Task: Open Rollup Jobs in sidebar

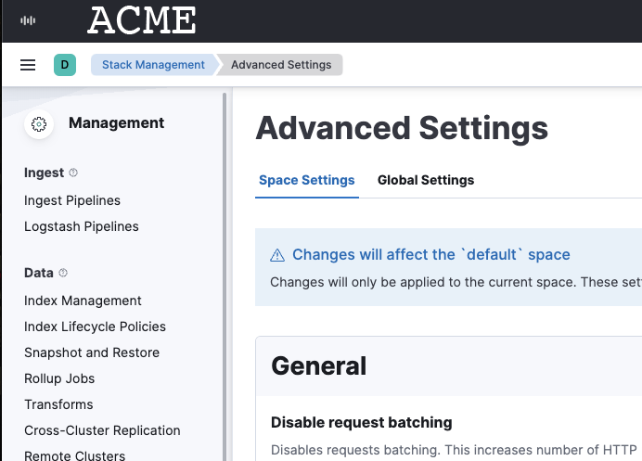Action: click(59, 378)
